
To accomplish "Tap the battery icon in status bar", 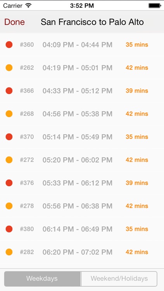I will [x=155, y=5].
